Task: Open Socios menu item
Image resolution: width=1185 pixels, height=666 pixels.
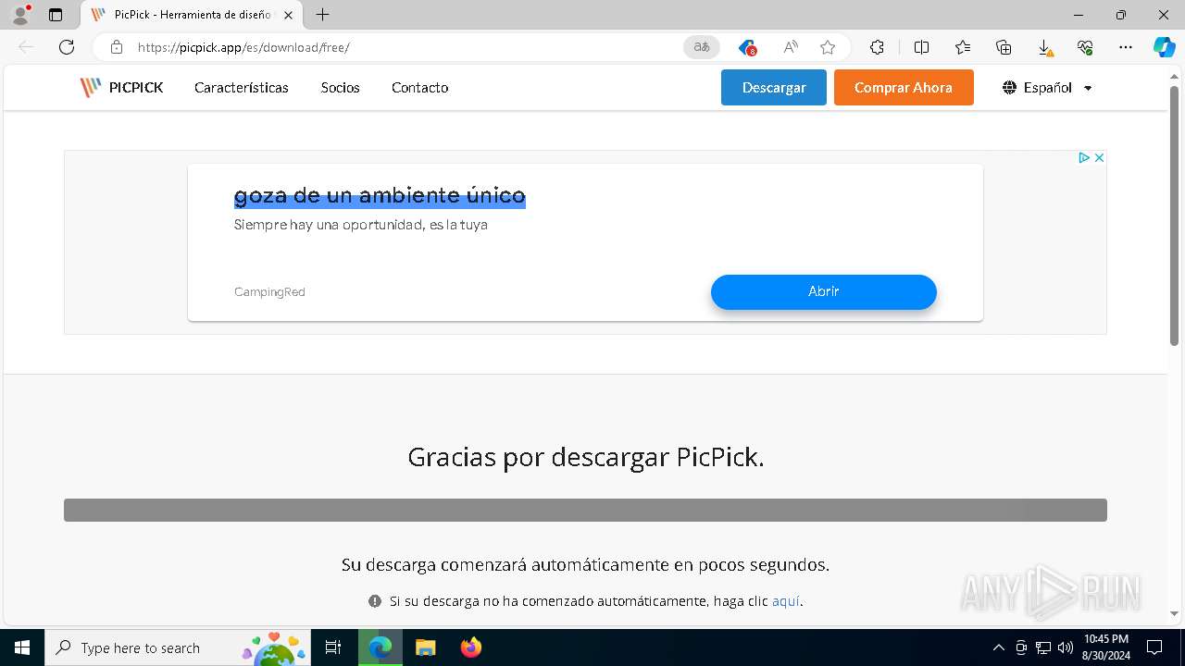Action: (x=341, y=88)
